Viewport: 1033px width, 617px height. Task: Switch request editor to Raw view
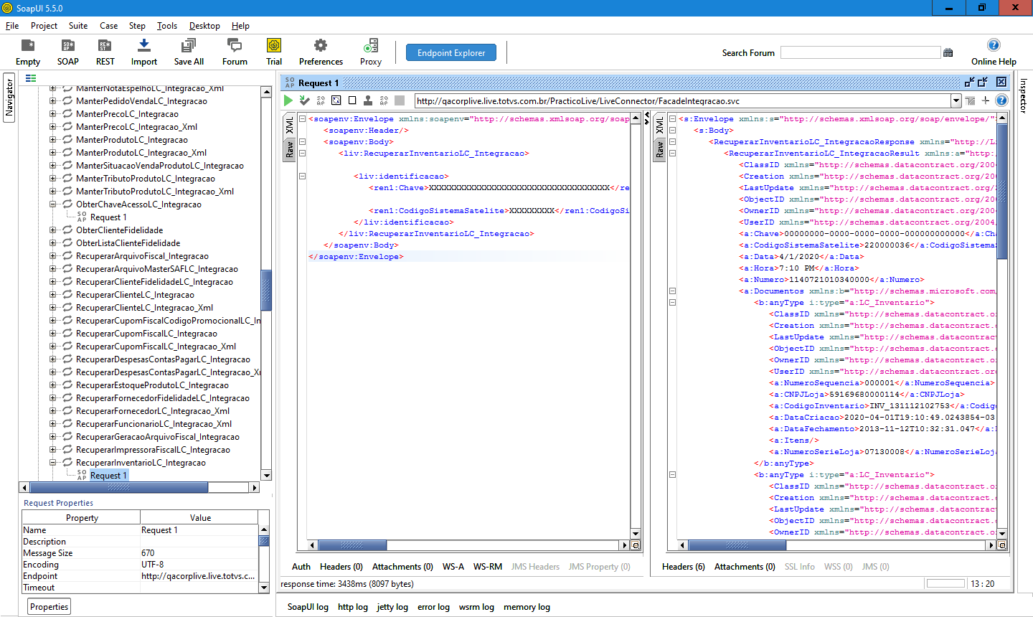[x=290, y=149]
